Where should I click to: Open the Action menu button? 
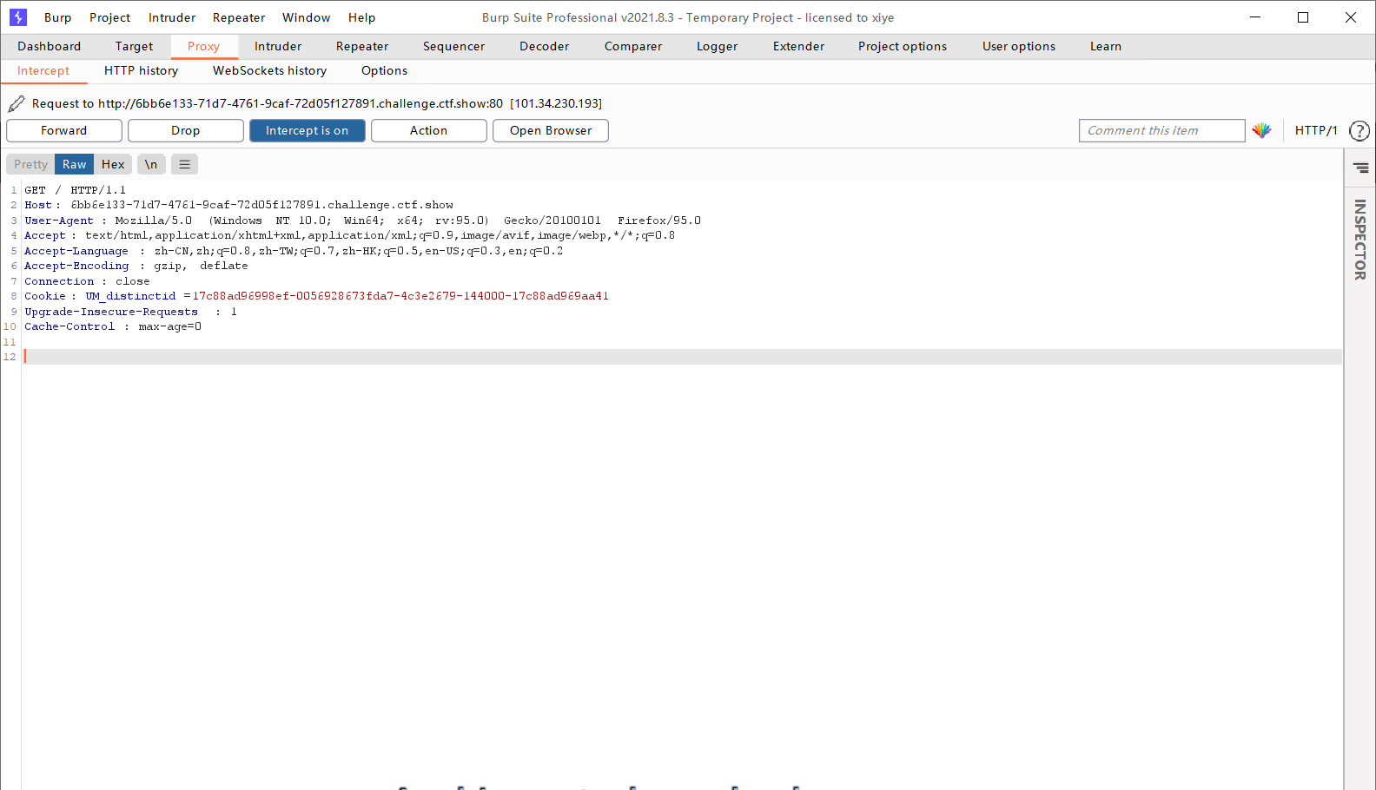429,130
